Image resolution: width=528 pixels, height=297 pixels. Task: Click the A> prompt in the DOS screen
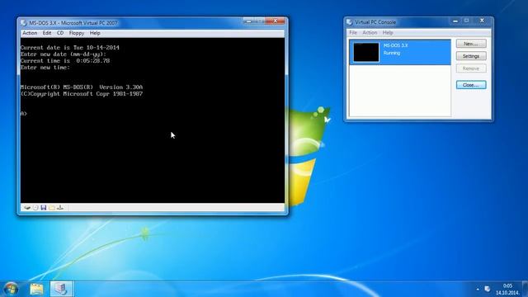[24, 114]
